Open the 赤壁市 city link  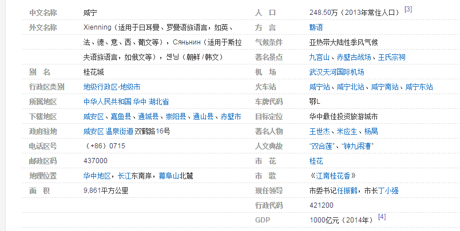coord(231,116)
